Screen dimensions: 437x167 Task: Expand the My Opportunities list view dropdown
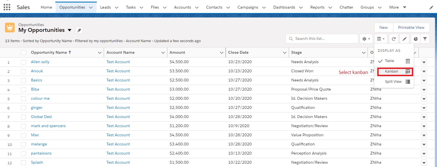coord(70,30)
